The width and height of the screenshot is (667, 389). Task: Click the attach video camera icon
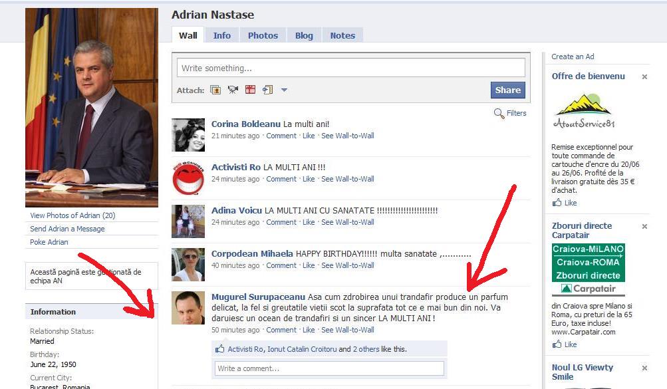tap(233, 90)
